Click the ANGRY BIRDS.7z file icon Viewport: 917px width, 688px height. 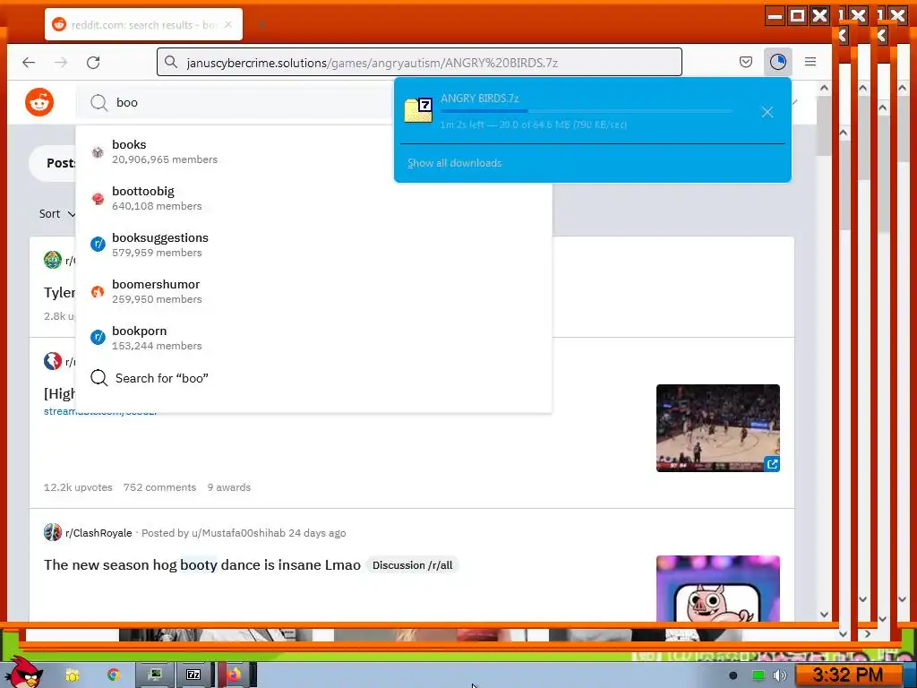(418, 110)
